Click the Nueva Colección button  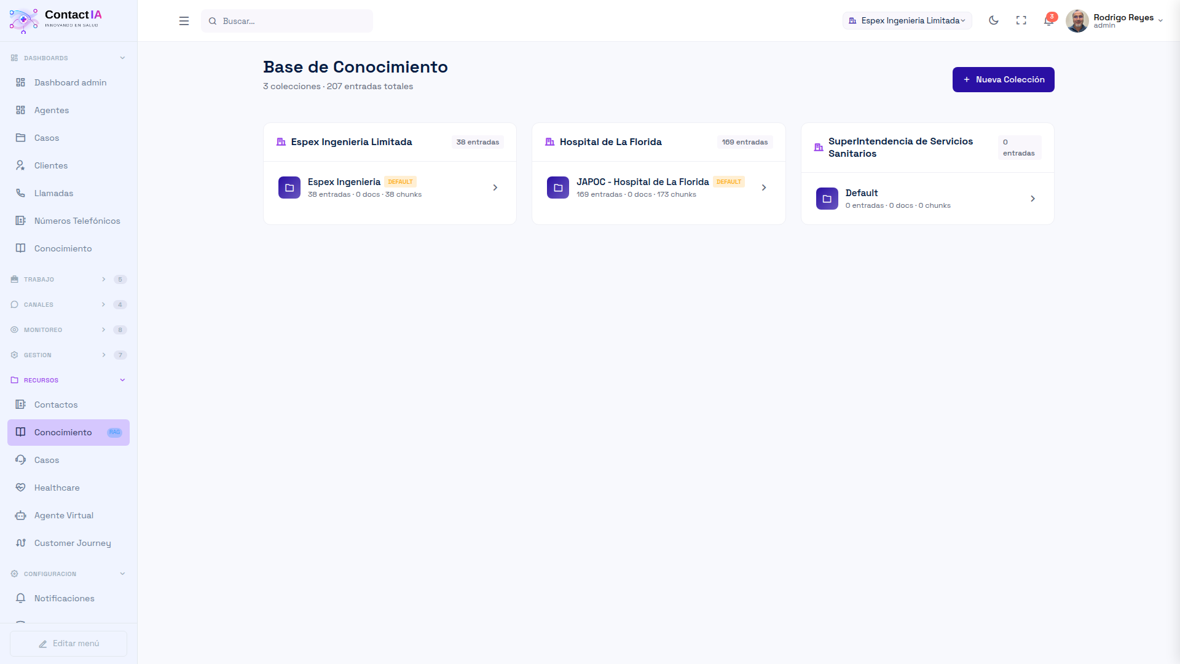tap(1003, 79)
